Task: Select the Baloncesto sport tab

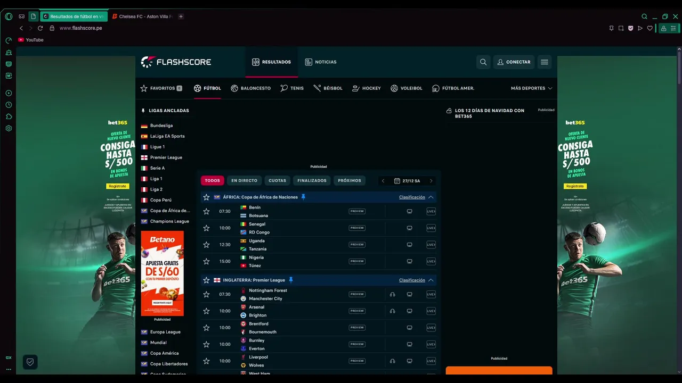Action: [x=250, y=88]
